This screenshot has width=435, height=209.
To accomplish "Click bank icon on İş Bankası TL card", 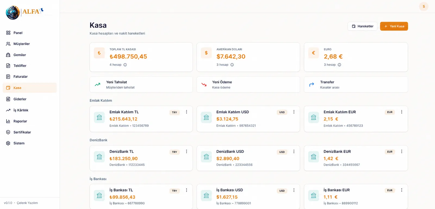I will (99, 195).
